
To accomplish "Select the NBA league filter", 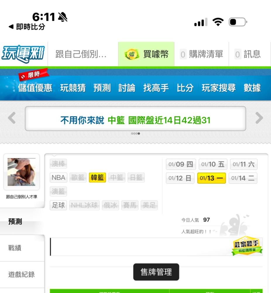I will tap(59, 178).
